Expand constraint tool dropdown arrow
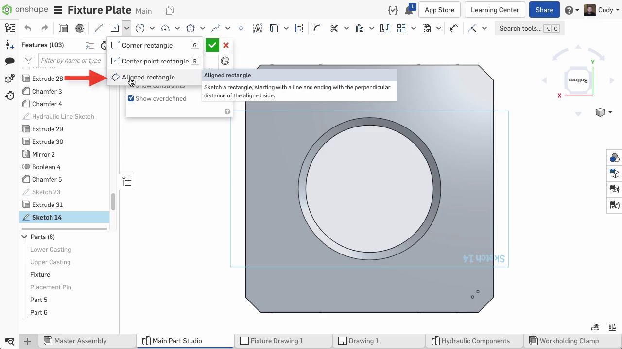 484,28
